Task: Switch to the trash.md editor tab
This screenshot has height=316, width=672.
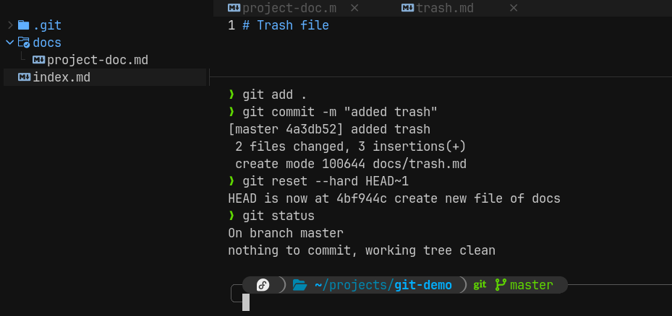Action: tap(445, 8)
